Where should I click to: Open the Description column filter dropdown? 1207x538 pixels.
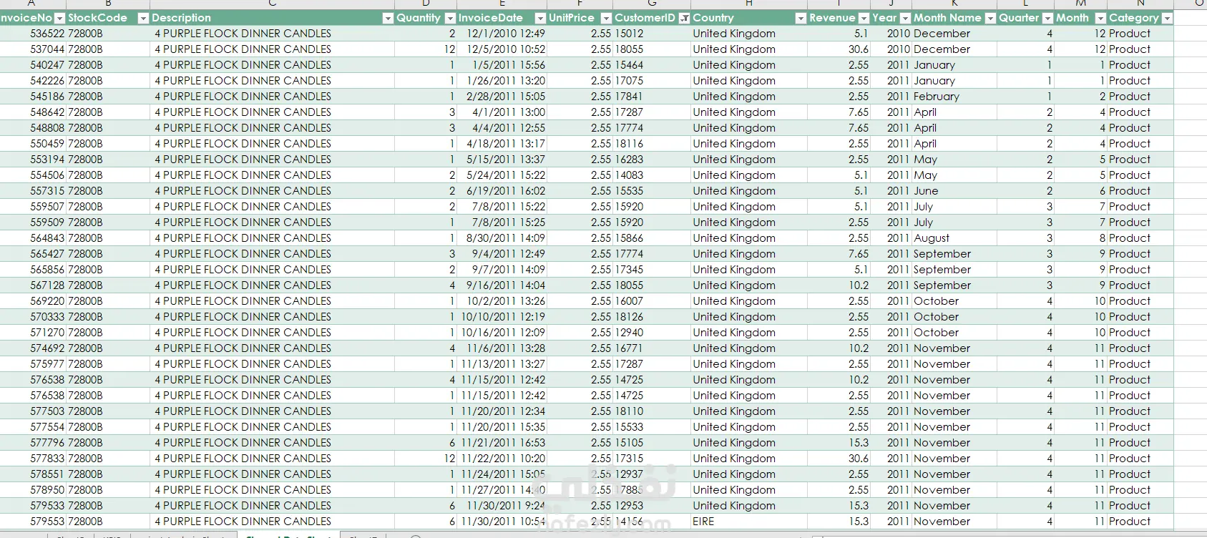click(388, 18)
